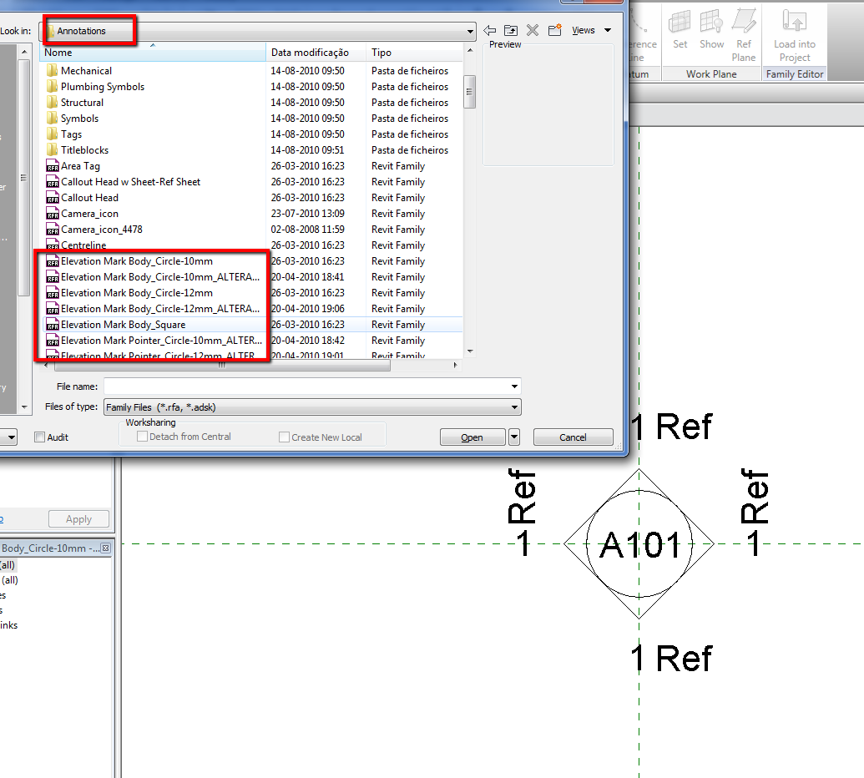The width and height of the screenshot is (864, 778).
Task: Open the Views dropdown arrow
Action: click(607, 30)
